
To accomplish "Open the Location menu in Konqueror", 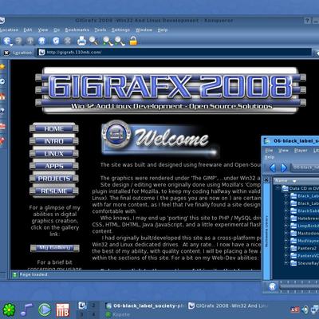I will 9,30.
